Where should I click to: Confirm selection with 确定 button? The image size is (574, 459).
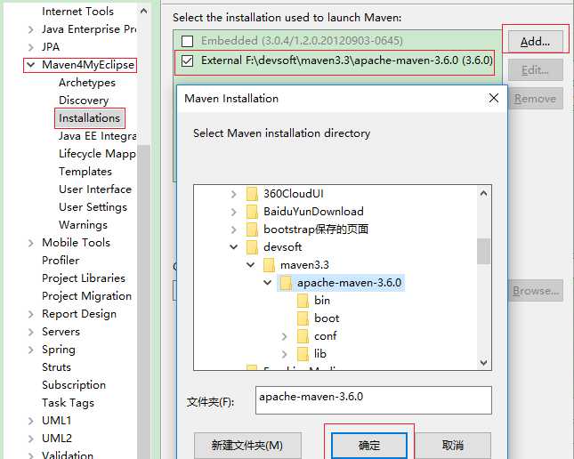point(369,445)
